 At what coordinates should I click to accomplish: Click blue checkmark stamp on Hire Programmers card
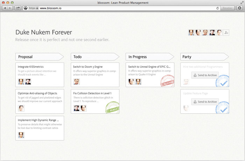(222, 82)
